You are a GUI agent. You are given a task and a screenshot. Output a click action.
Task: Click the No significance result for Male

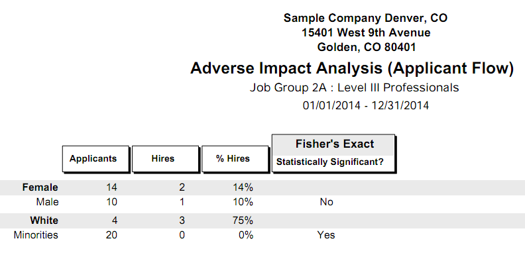point(326,202)
